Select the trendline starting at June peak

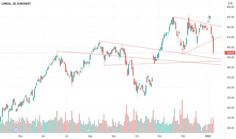point(139,58)
